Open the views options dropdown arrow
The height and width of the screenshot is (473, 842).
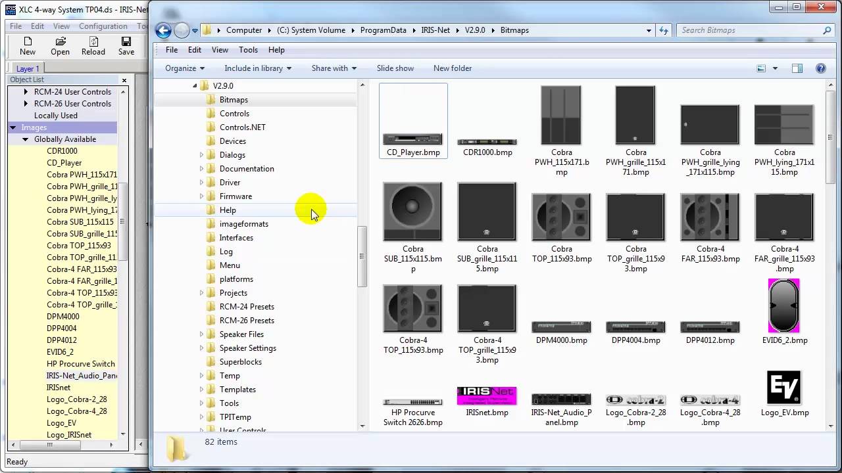(775, 68)
